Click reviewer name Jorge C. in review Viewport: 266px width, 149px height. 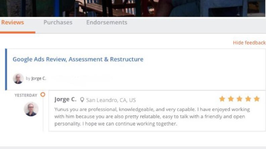(x=65, y=99)
